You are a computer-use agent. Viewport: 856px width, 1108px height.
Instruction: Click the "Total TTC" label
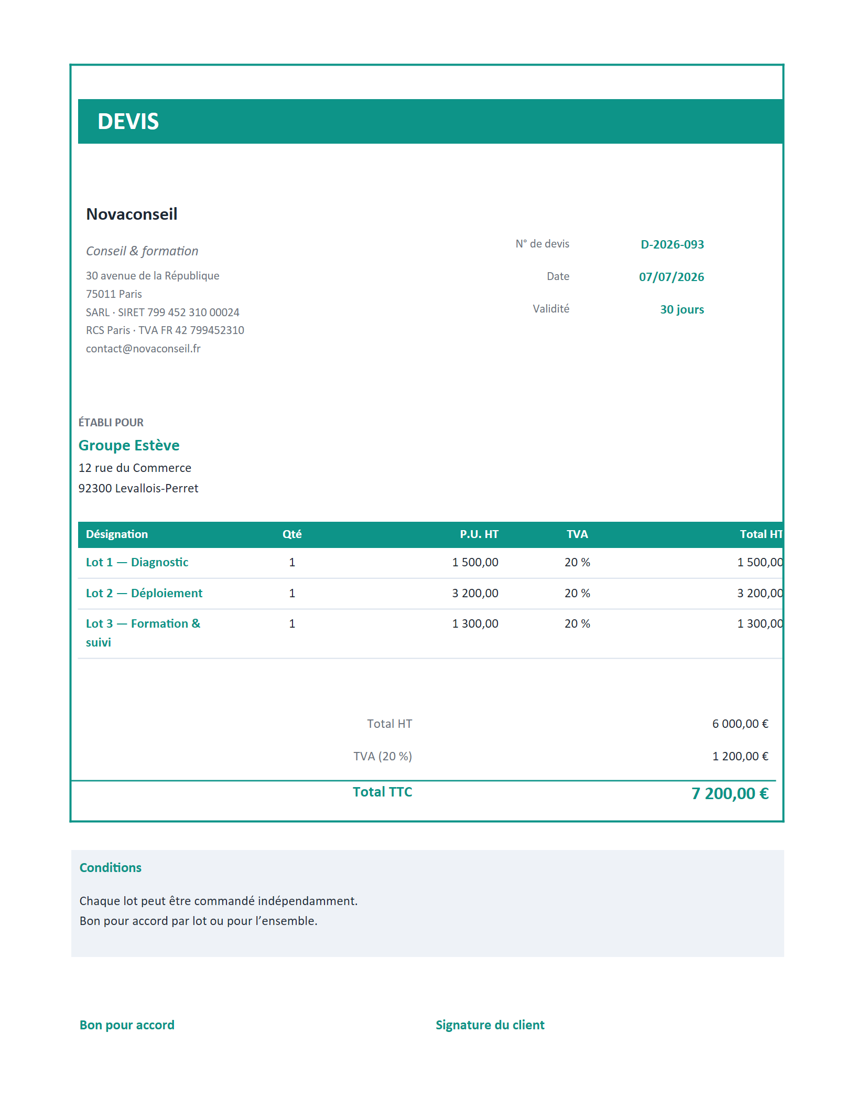click(x=383, y=792)
